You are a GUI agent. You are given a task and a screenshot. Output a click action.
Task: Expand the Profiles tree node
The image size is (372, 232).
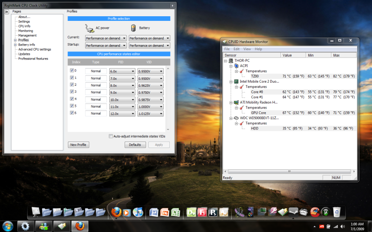coord(15,40)
